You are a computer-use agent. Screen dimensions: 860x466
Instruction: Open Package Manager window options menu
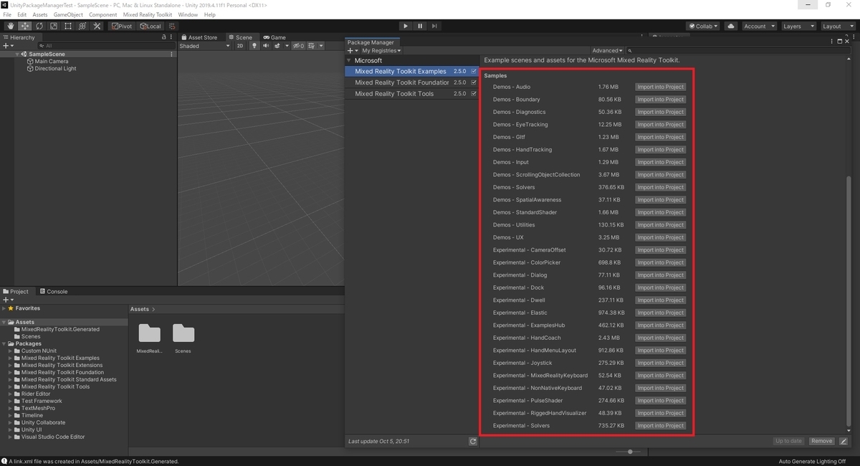[831, 42]
